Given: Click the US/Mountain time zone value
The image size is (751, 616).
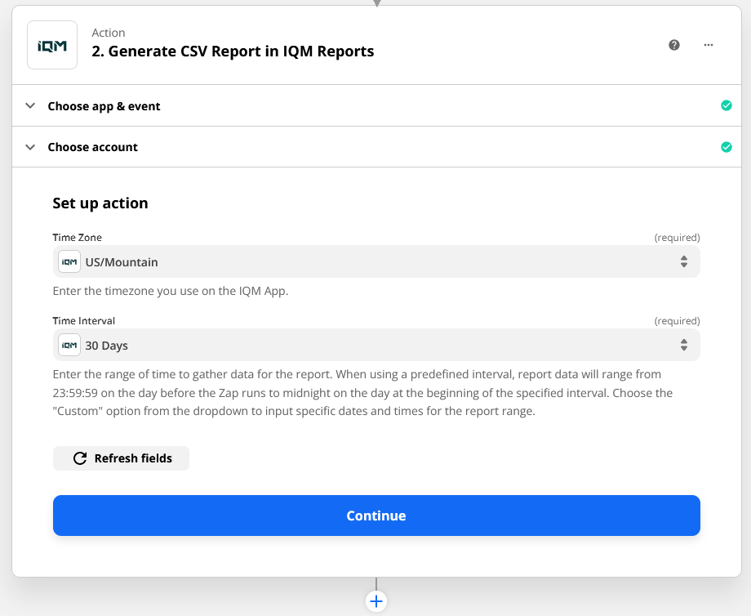Looking at the screenshot, I should click(x=122, y=262).
